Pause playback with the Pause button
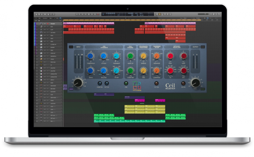This screenshot has height=157, width=254. pos(95,14)
